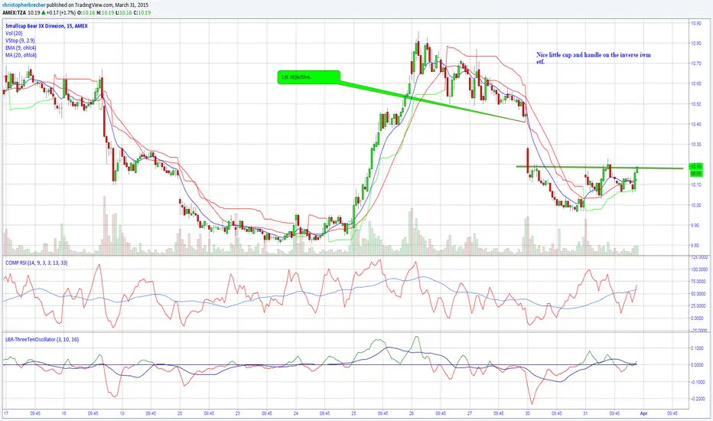
Task: Click the 27 date label on time axis
Action: 469,413
